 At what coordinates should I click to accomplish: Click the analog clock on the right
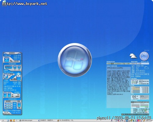tap(144, 56)
